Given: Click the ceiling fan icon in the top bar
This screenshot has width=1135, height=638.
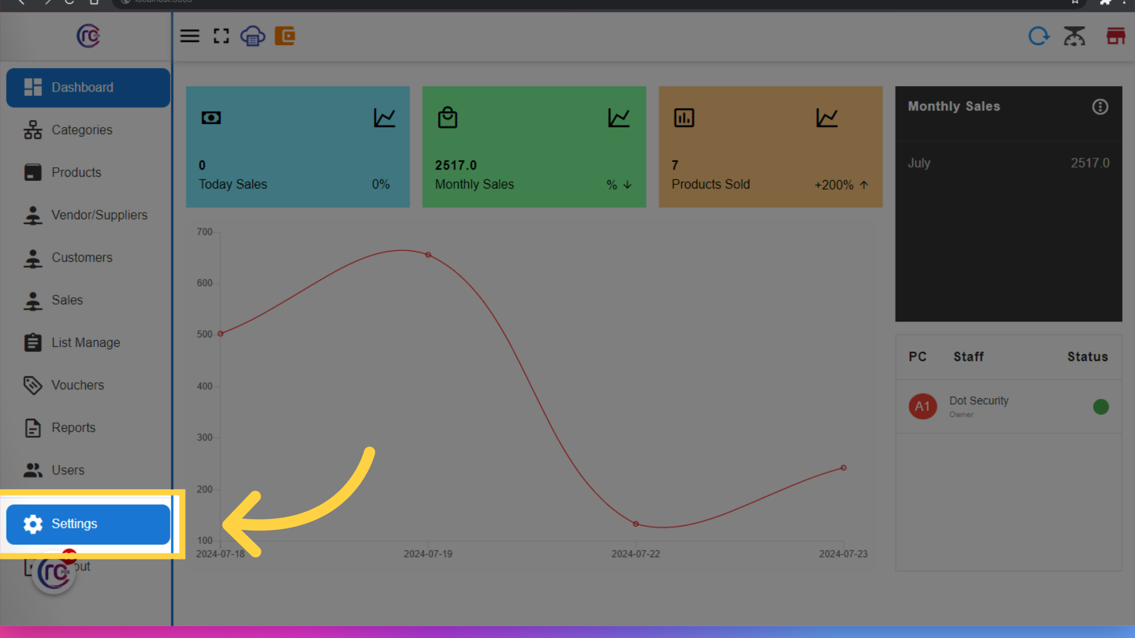Looking at the screenshot, I should 1074,36.
